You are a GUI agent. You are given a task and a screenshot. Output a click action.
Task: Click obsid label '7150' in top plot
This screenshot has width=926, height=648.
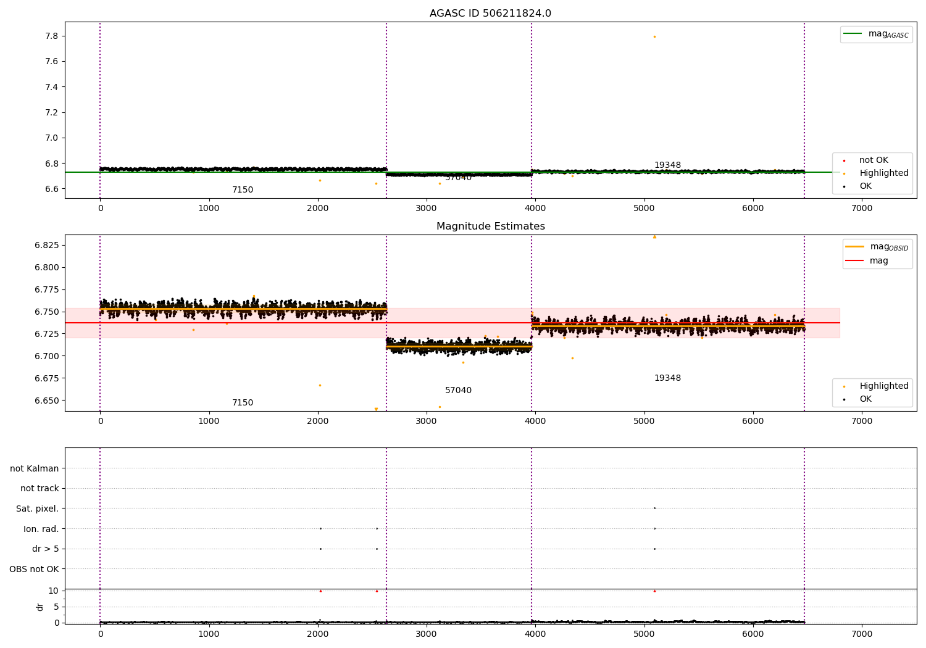tap(243, 190)
